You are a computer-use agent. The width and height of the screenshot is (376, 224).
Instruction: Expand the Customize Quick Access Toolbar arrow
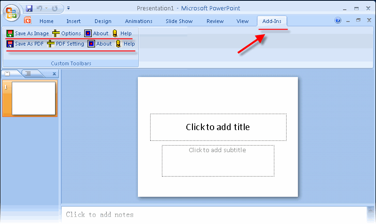click(x=69, y=8)
